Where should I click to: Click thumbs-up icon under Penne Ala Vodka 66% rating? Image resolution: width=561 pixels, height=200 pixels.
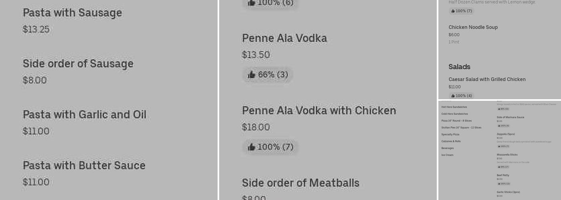coord(251,75)
